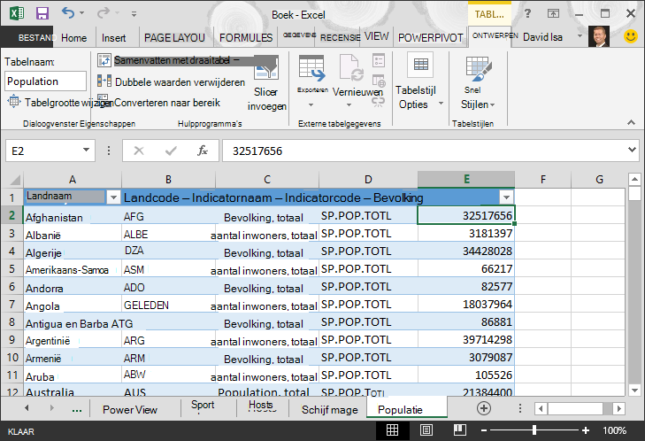
Task: Open the RECENSIE tab
Action: (340, 38)
